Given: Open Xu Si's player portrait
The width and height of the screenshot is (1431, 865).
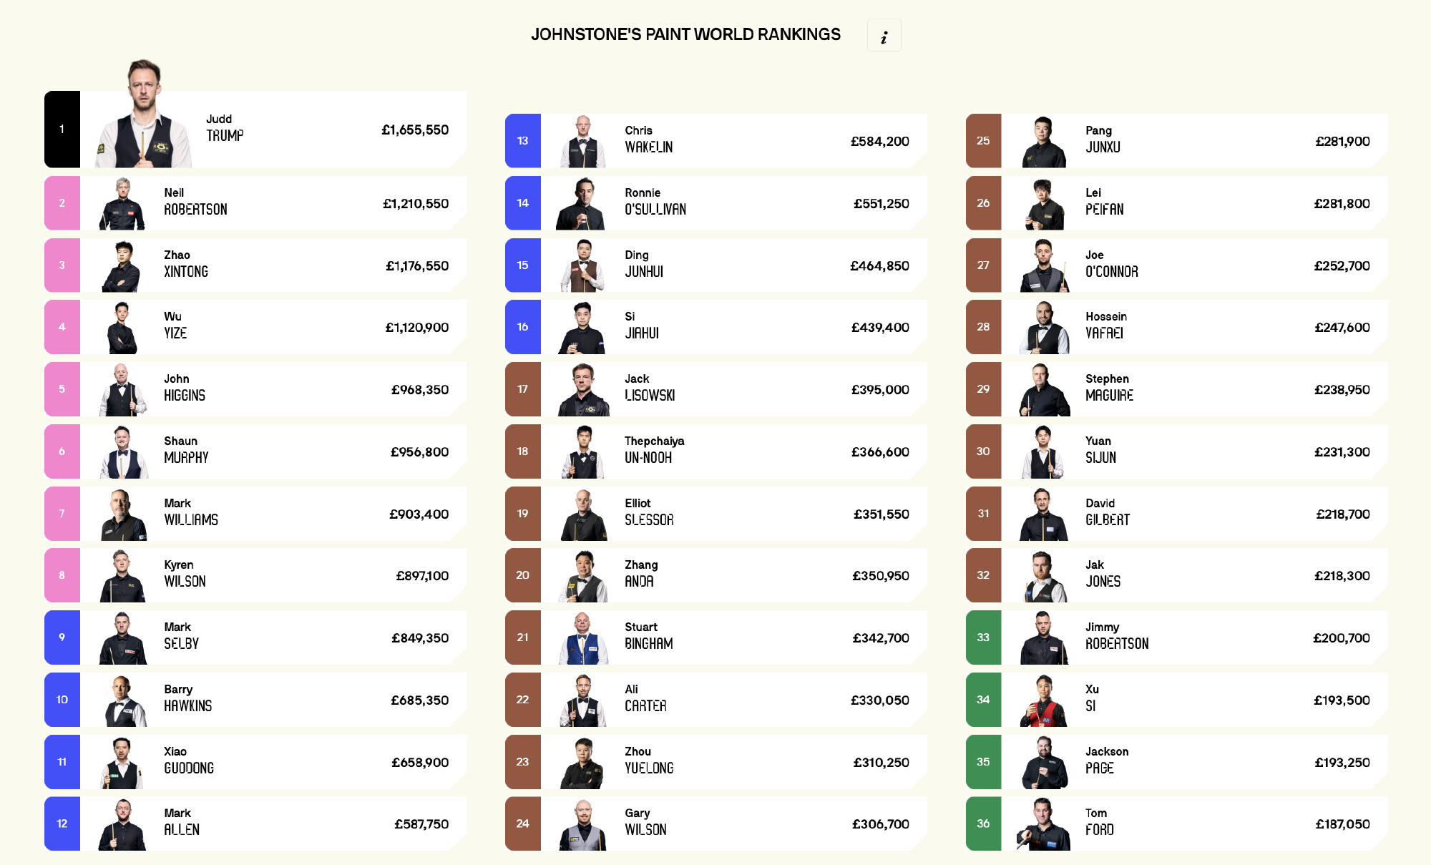Looking at the screenshot, I should point(1044,700).
